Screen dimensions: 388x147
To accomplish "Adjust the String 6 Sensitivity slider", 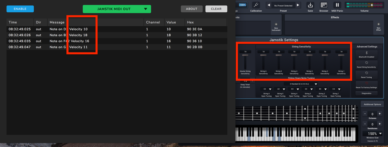I will tap(263, 62).
